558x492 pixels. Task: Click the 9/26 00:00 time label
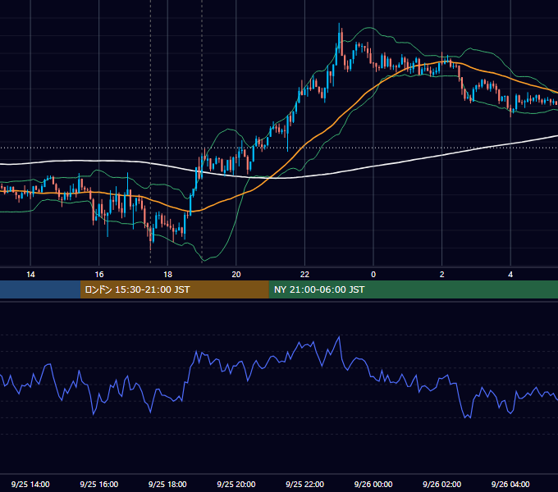(373, 484)
